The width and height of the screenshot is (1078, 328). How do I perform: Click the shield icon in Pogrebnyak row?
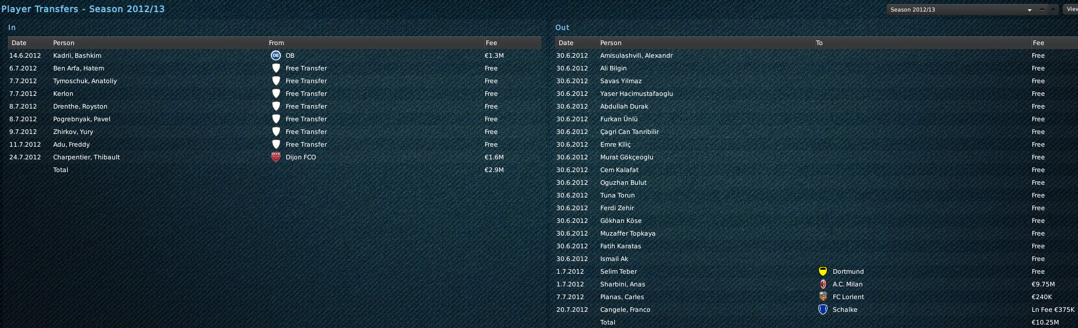276,119
